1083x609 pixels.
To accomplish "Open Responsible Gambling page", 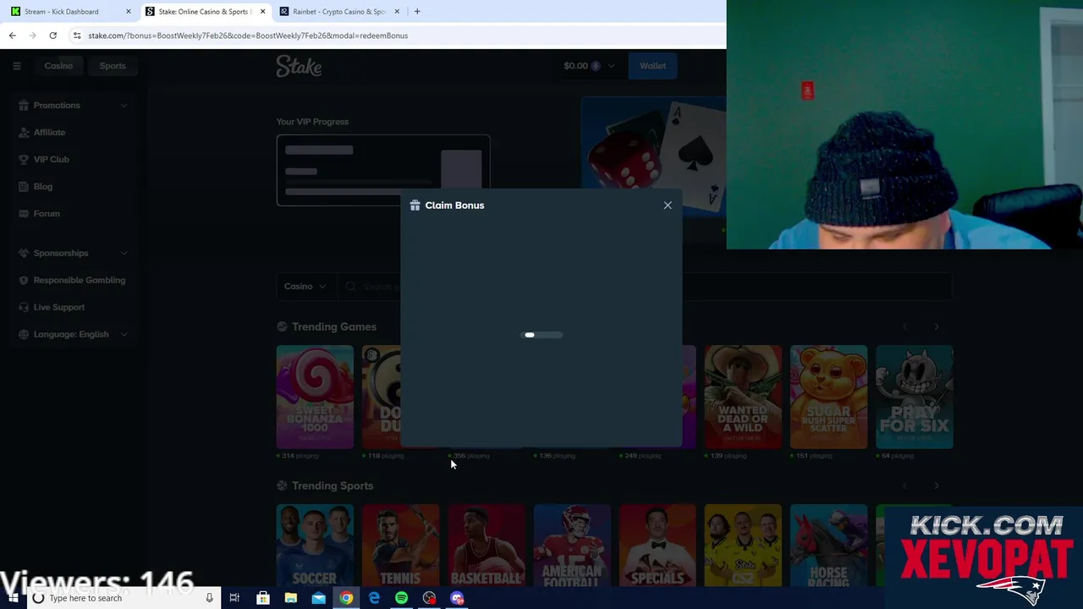I will [79, 280].
